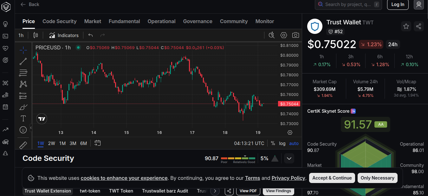The image size is (428, 196).
Task: Toggle auto scale on the chart
Action: [x=294, y=143]
